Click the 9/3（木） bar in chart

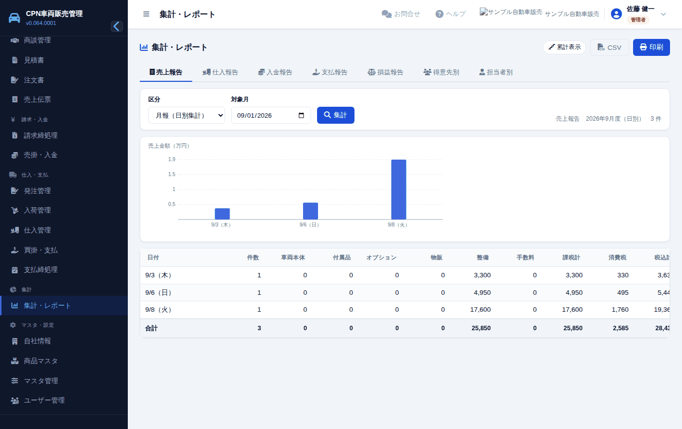click(x=222, y=214)
